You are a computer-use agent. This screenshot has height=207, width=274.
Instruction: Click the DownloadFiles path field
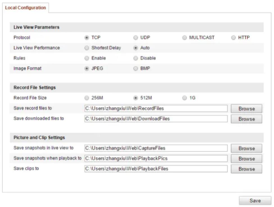156,119
